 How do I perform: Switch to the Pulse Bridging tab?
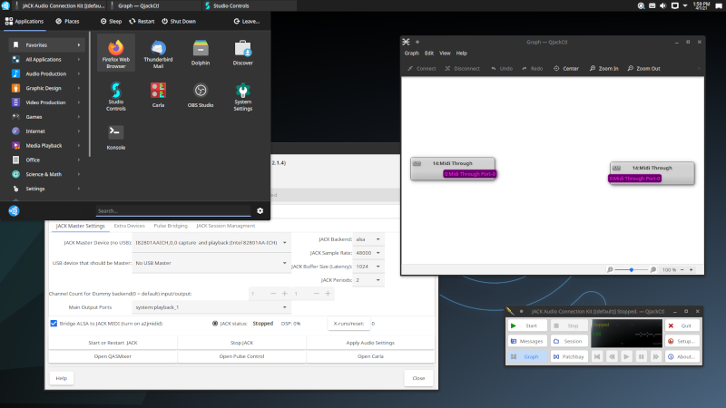[170, 226]
